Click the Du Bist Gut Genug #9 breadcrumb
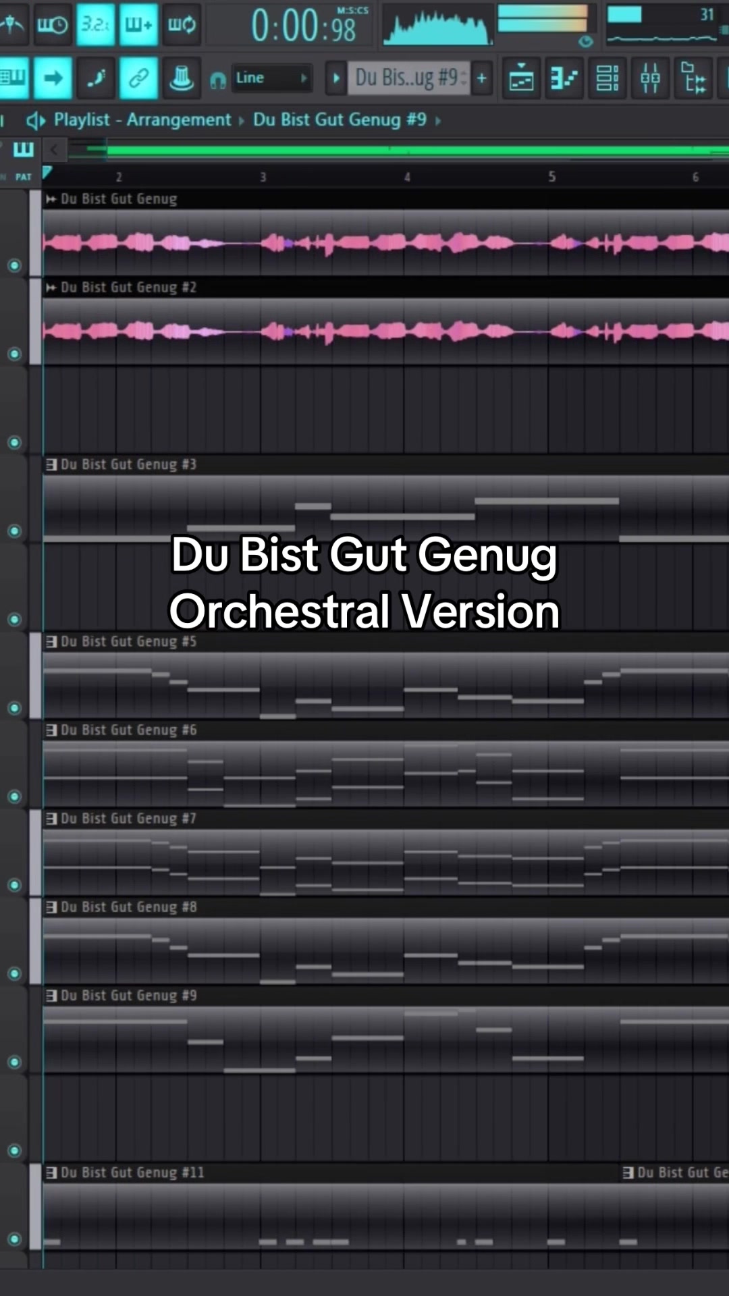Screen dimensions: 729x1296 pyautogui.click(x=340, y=120)
